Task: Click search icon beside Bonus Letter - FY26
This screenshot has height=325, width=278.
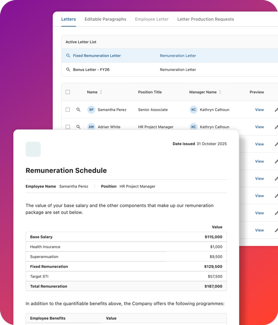Action: pyautogui.click(x=68, y=70)
